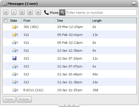Select the 46s length value
The image size is (139, 107).
pos(95,74)
